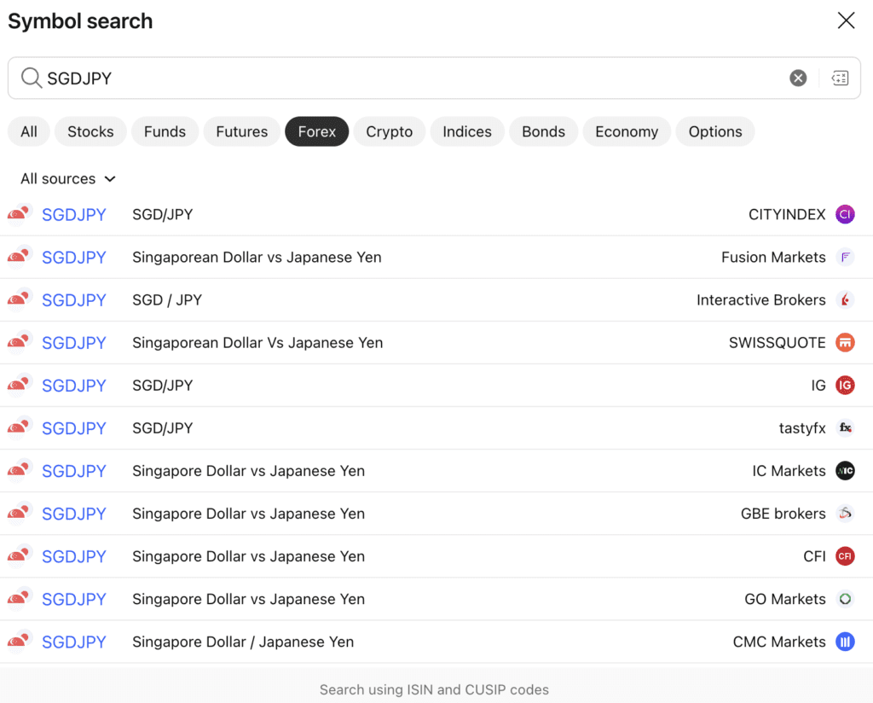Click the 'SGD / JPY' description text

167,299
